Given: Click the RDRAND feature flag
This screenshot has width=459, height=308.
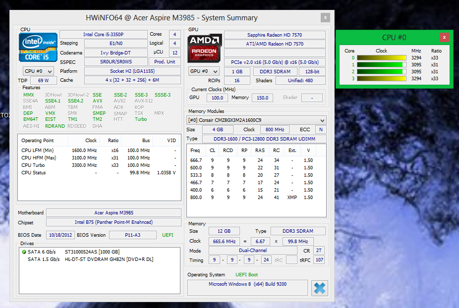Looking at the screenshot, I should coord(55,126).
